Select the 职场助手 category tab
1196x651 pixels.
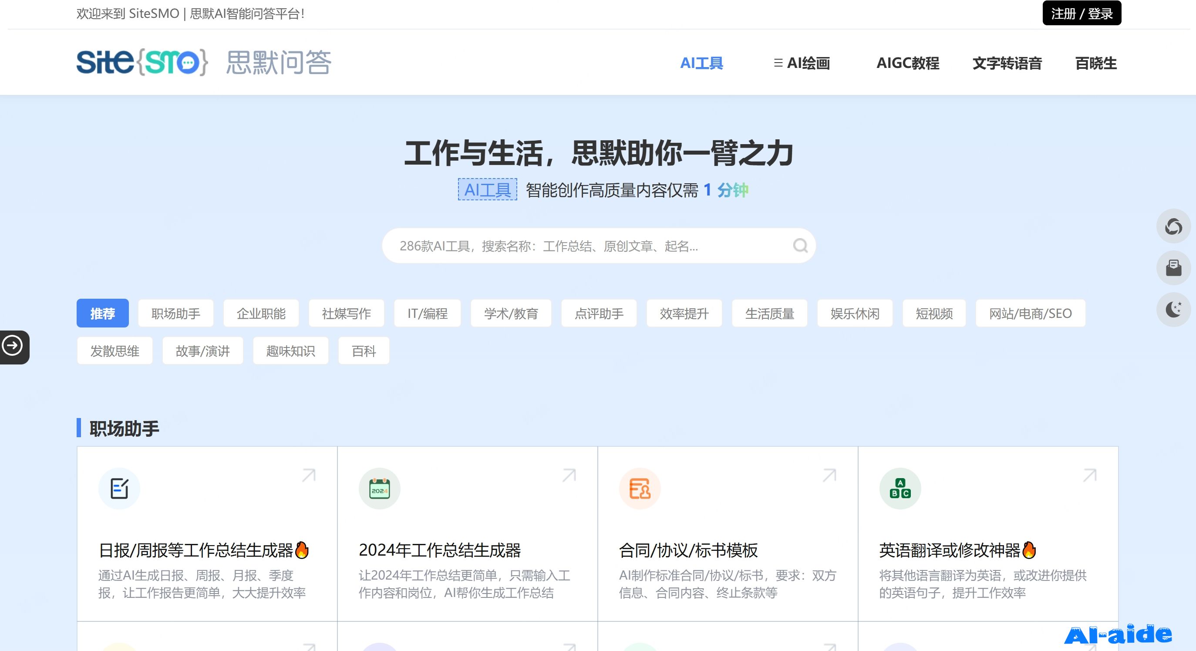coord(176,314)
